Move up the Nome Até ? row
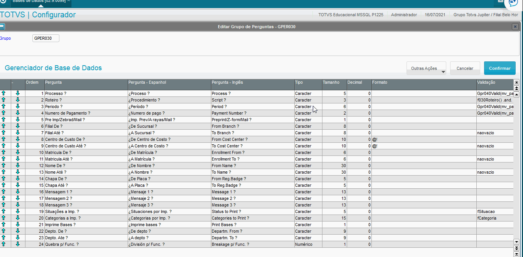This screenshot has height=257, width=523. coord(3,172)
